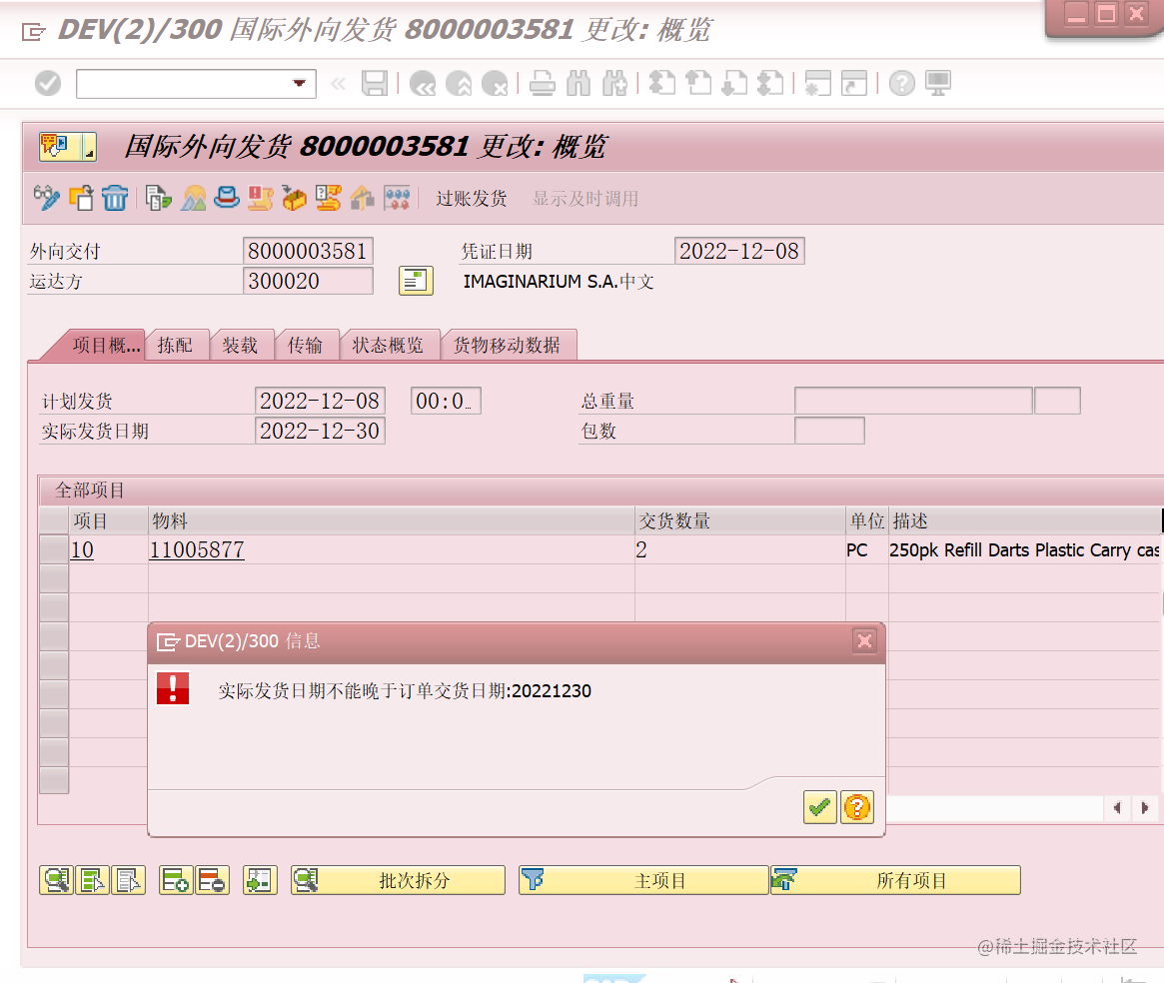Switch to the 拣配 tab

pyautogui.click(x=177, y=343)
